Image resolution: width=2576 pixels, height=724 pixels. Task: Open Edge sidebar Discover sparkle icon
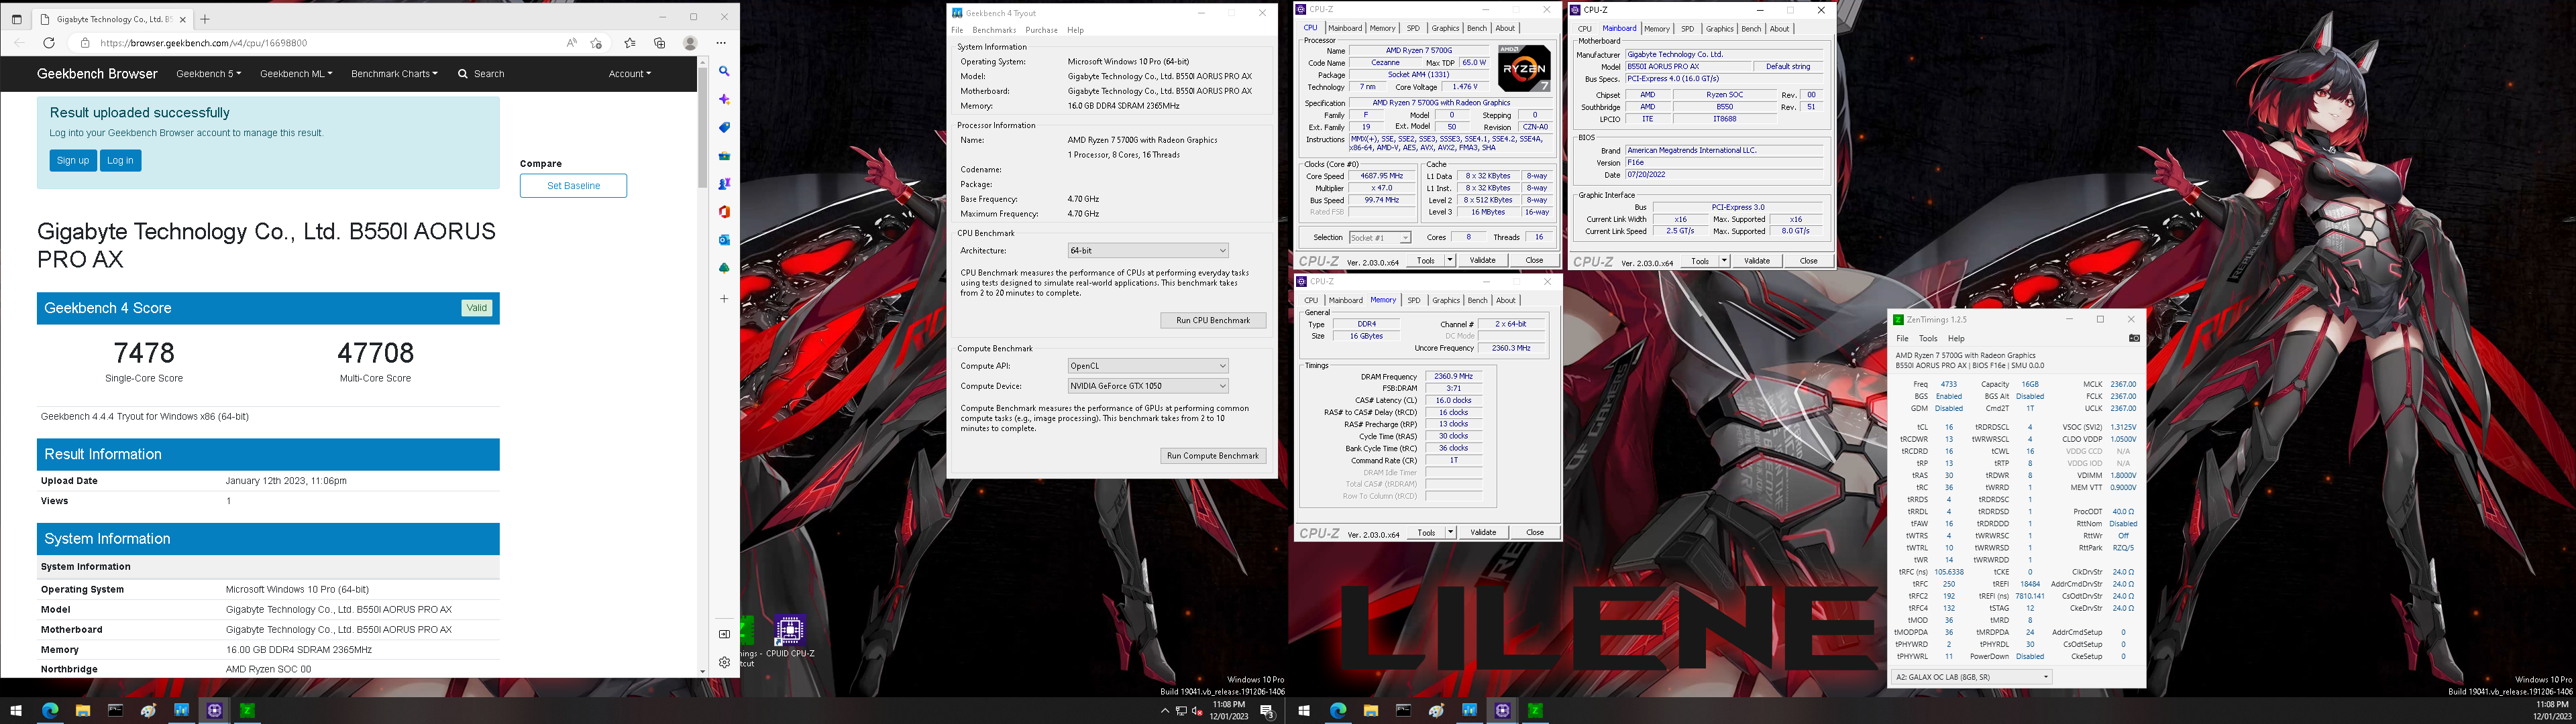724,100
